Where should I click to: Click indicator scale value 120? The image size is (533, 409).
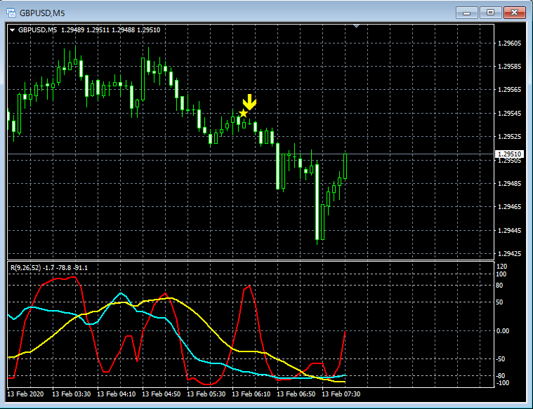pyautogui.click(x=501, y=267)
